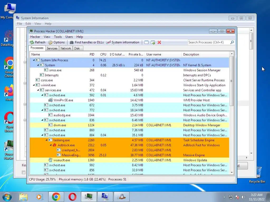270x202 pixels.
Task: Click the wuauclt.exe Windows Update icon
Action: (50, 160)
